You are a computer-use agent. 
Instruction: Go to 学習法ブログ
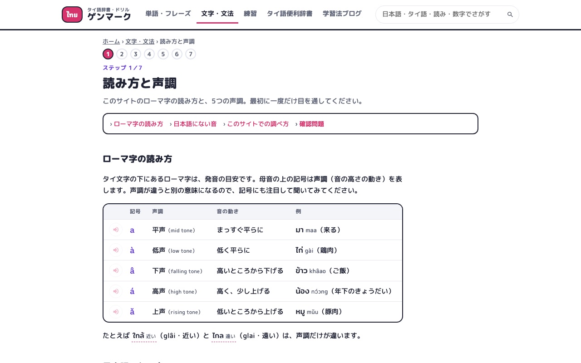(x=342, y=14)
